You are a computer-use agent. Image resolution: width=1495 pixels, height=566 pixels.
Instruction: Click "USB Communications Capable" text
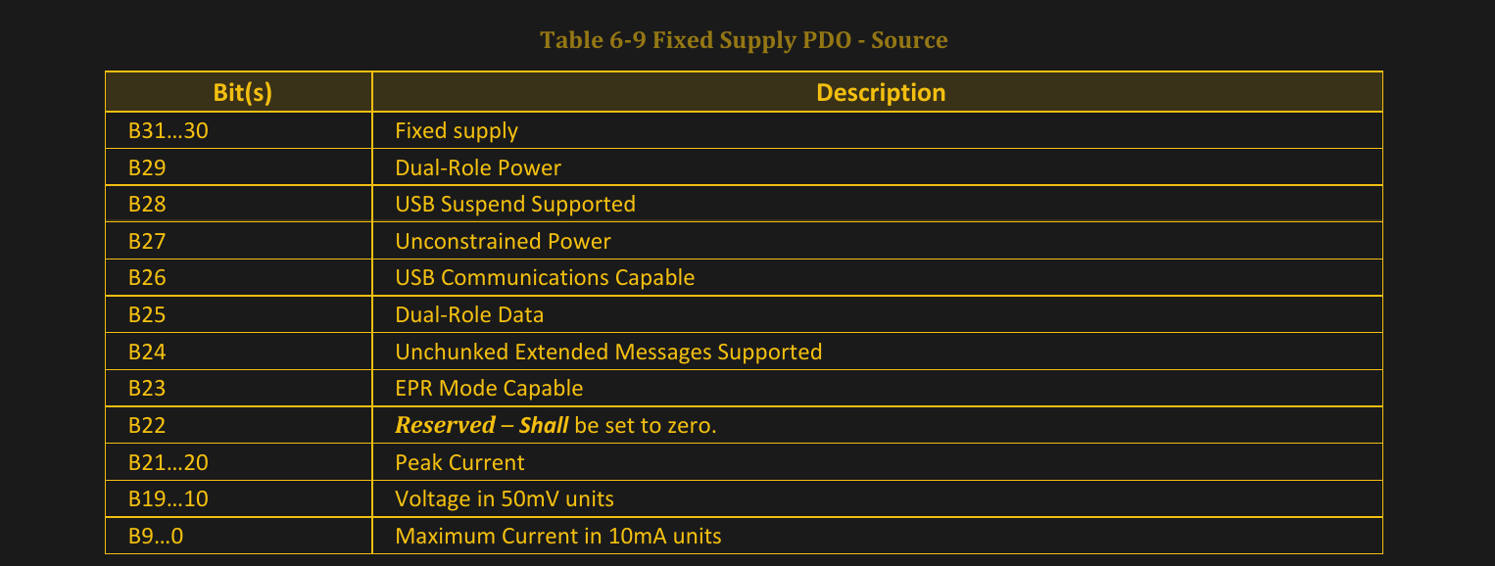tap(544, 277)
